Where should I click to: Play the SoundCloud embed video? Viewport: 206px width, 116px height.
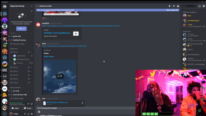click(58, 76)
